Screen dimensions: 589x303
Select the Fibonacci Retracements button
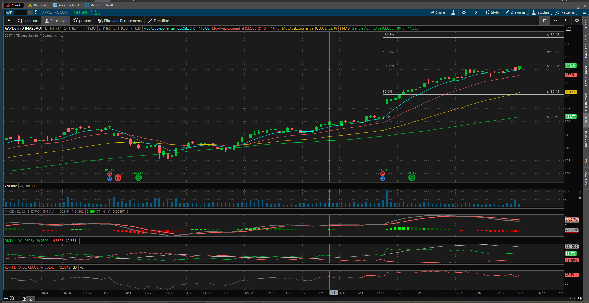tap(120, 21)
